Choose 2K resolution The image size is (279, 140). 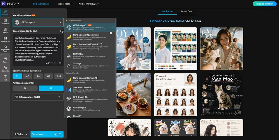51,88
